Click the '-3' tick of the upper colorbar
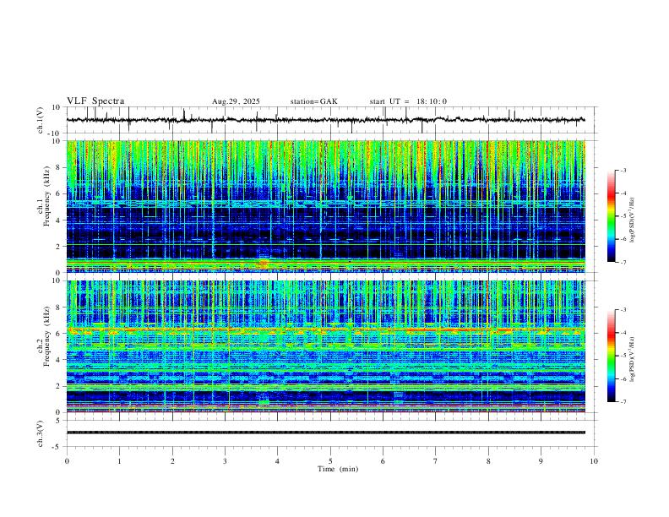 [623, 170]
